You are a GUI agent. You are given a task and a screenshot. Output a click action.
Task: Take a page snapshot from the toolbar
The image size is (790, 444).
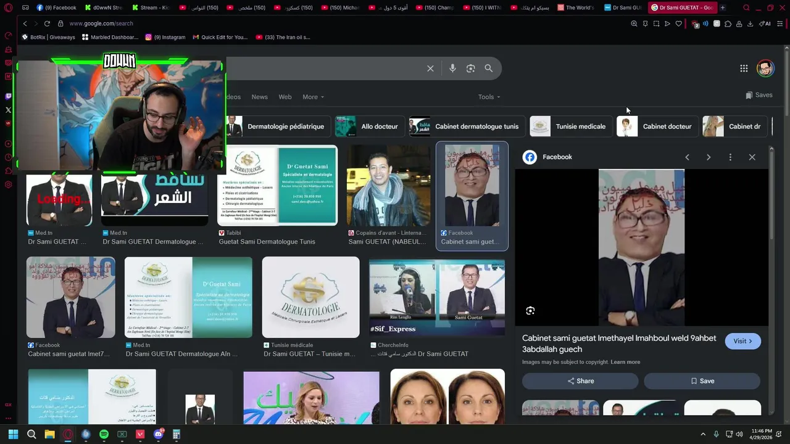[x=656, y=23]
